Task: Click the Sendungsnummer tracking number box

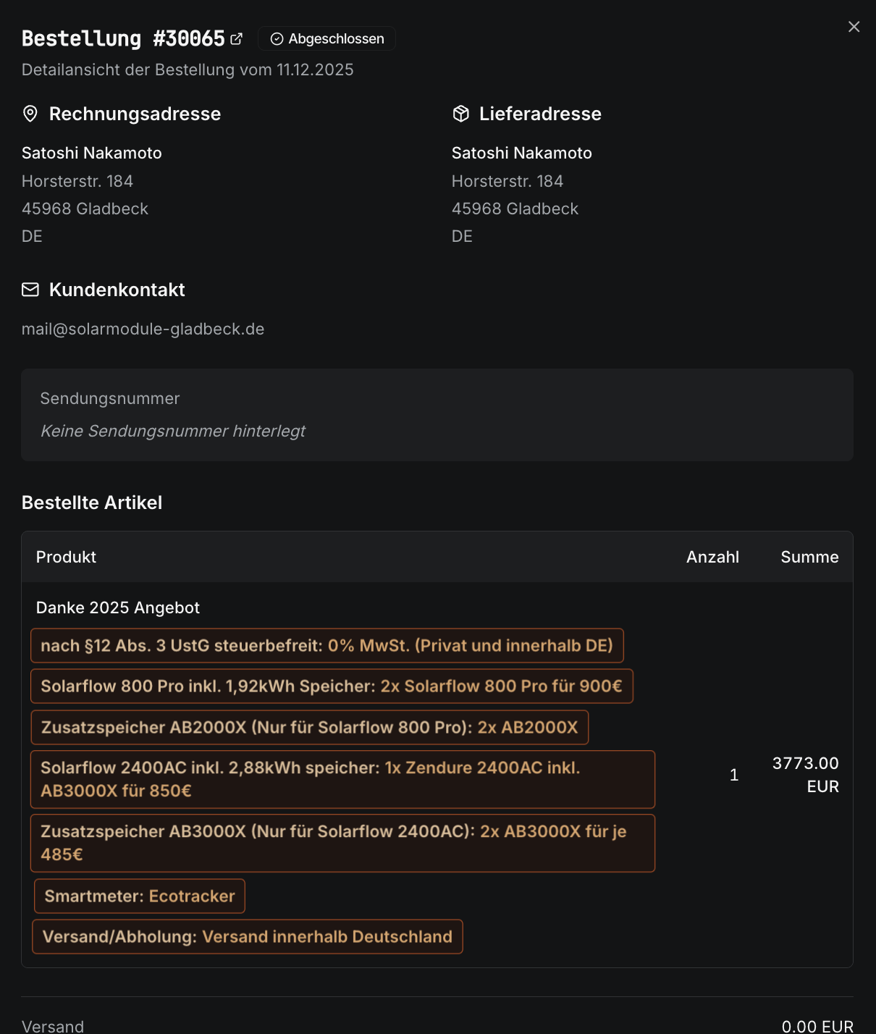Action: [437, 415]
